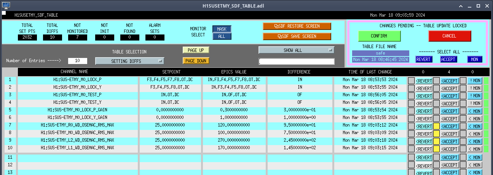Click the Number of Entries field
The height and width of the screenshot is (175, 493).
(x=78, y=61)
